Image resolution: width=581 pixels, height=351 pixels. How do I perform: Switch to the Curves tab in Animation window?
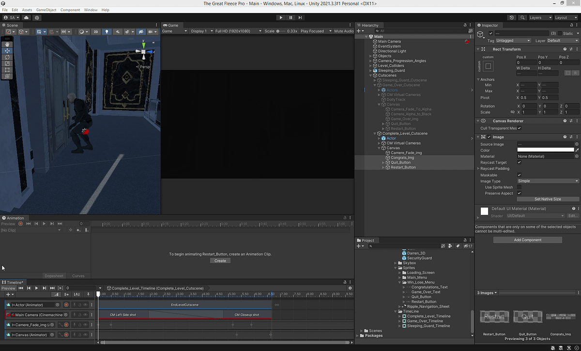pos(78,275)
